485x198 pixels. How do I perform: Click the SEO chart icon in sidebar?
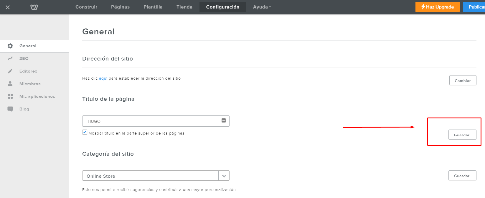(x=10, y=58)
